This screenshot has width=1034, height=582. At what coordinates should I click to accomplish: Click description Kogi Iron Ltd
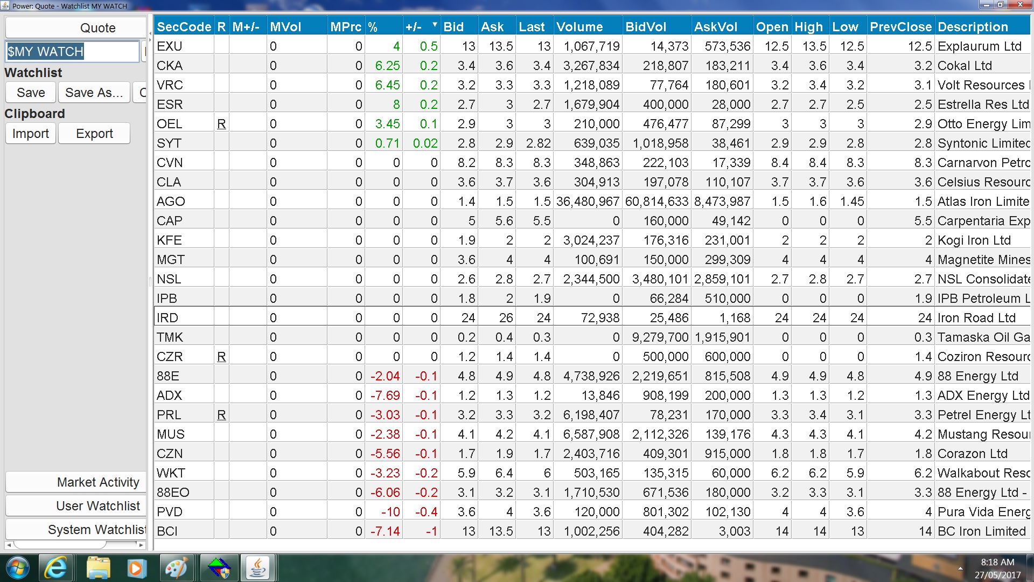974,240
